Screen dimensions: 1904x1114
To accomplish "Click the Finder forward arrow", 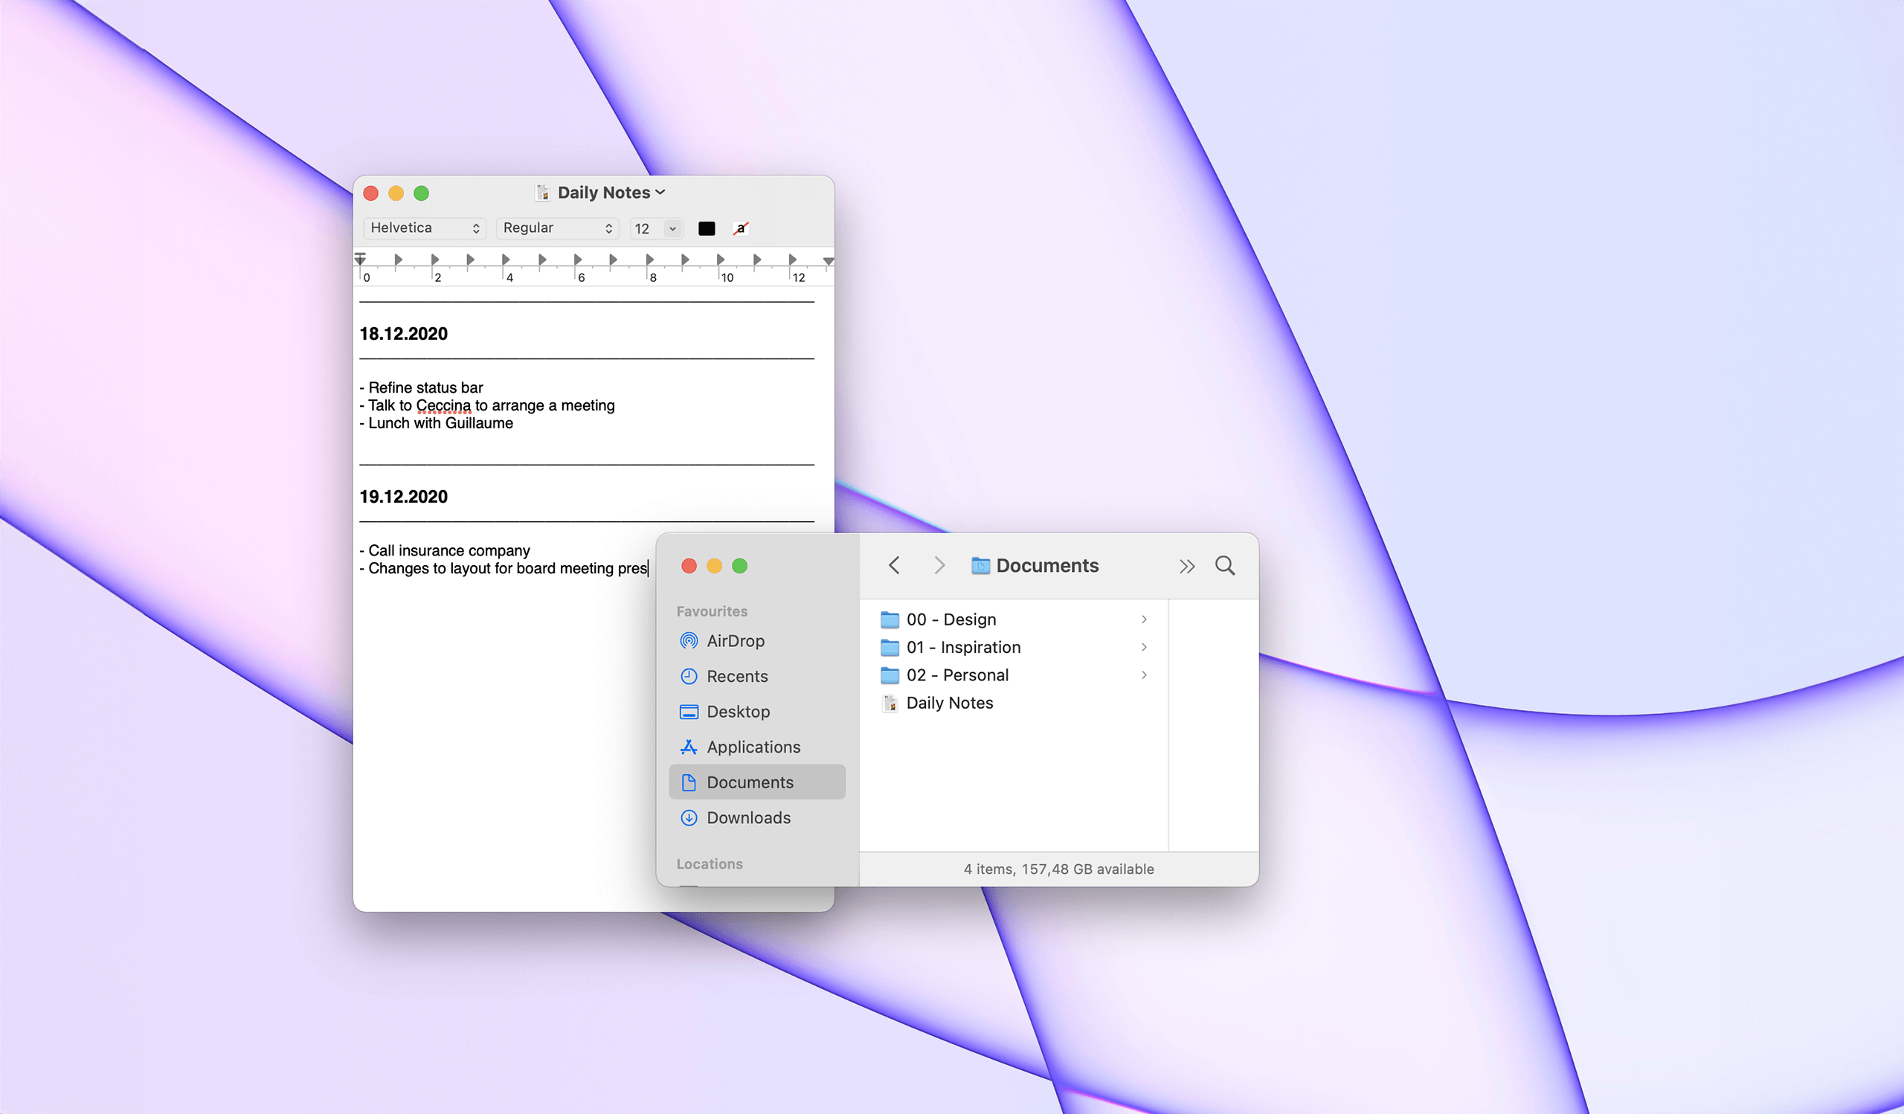I will click(939, 566).
